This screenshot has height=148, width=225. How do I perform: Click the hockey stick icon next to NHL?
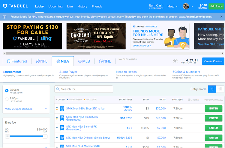tap(101, 61)
